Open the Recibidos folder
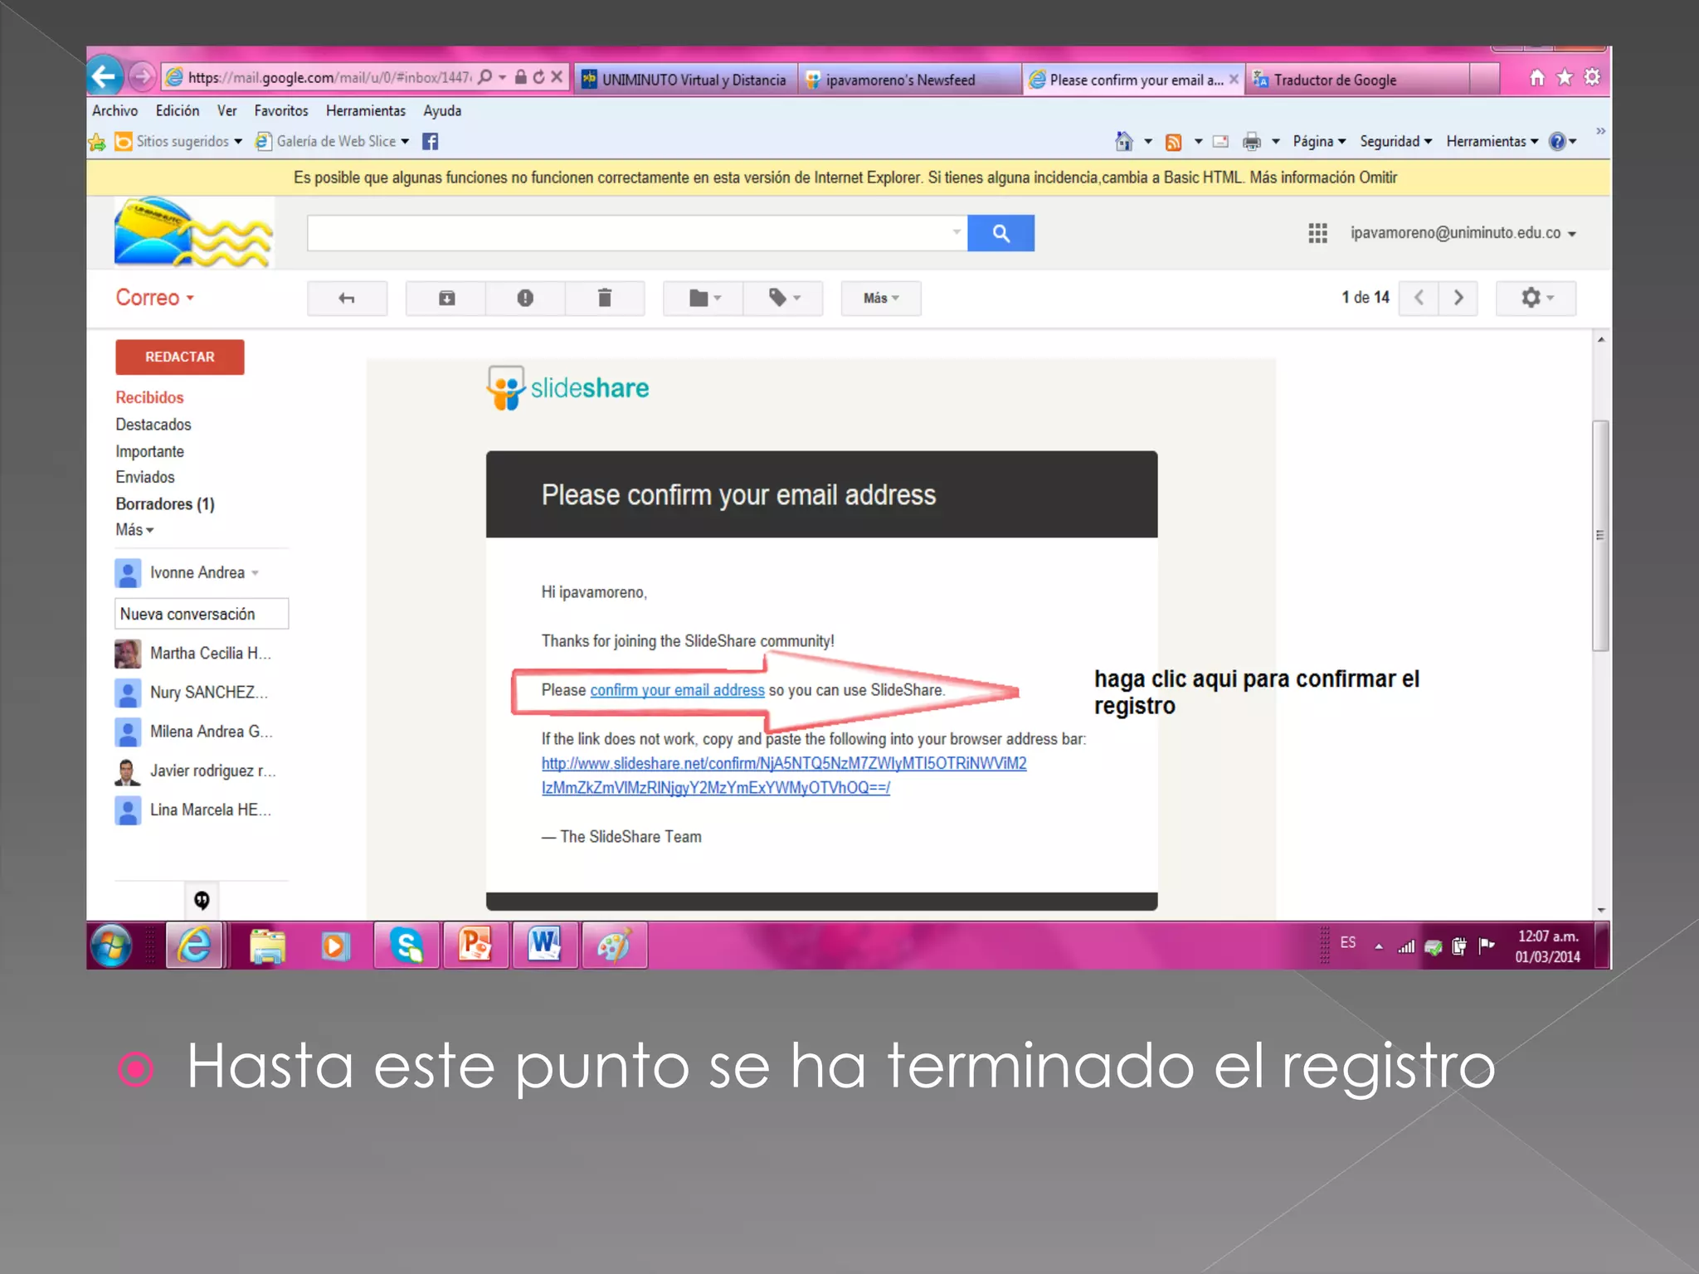 pos(149,398)
